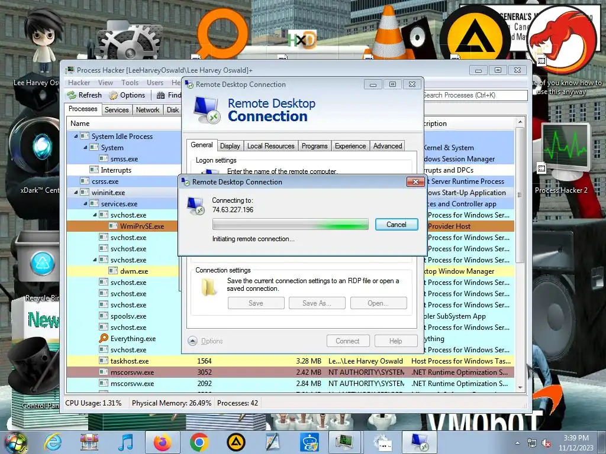
Task: Open AIMP player taskbar icon
Action: 236,442
